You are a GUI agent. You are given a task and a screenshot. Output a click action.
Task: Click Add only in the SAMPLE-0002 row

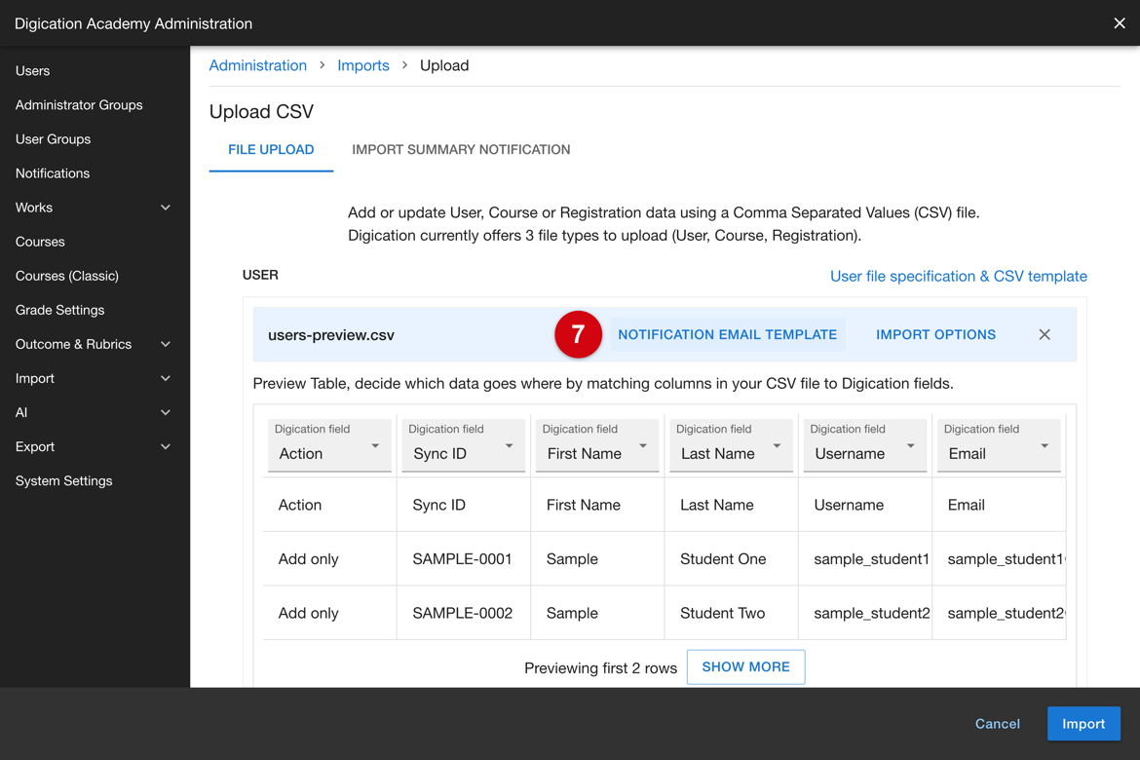[x=308, y=613]
